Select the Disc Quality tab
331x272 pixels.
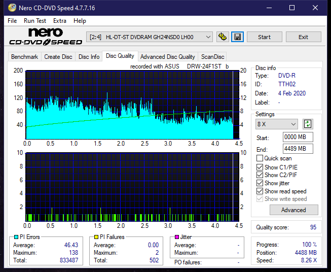point(120,56)
